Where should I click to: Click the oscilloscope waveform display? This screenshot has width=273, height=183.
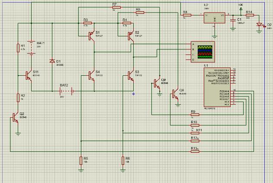pyautogui.click(x=205, y=52)
